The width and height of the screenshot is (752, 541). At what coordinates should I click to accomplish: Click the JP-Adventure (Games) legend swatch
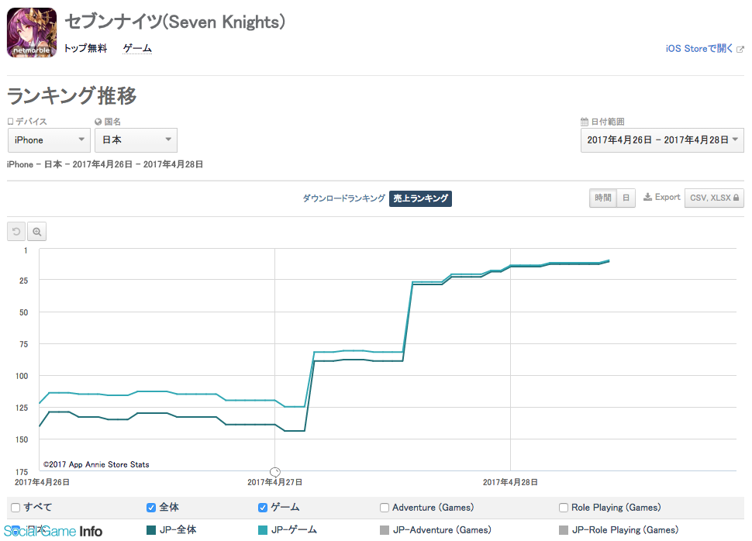point(385,530)
